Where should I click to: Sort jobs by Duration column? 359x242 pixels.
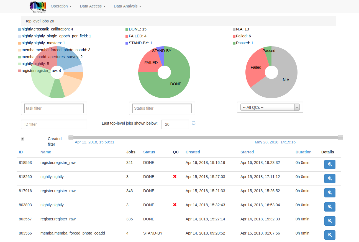click(303, 152)
